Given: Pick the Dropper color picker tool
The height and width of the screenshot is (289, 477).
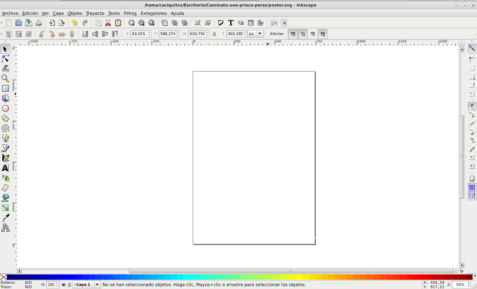Looking at the screenshot, I should click(x=5, y=218).
